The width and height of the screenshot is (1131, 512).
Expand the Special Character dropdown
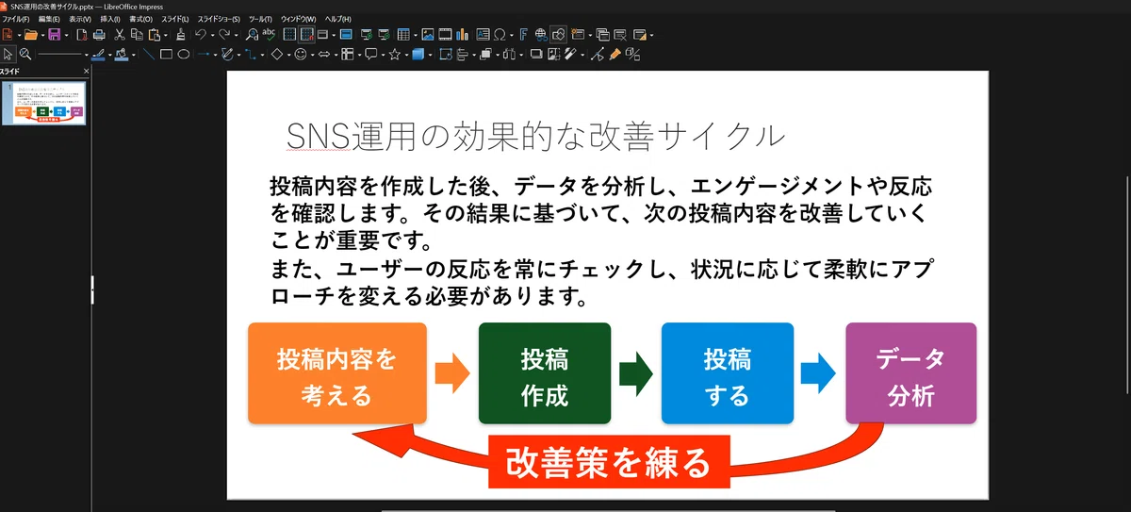[x=512, y=36]
